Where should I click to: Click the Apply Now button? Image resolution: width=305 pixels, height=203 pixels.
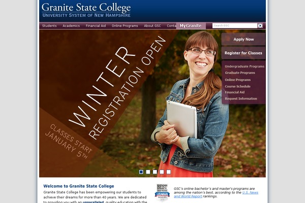(243, 39)
